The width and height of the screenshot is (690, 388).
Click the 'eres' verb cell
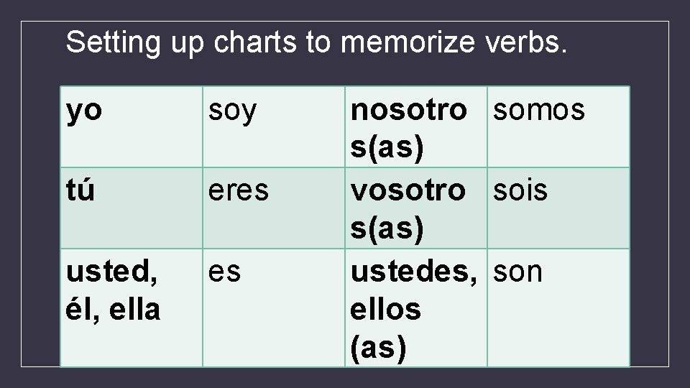click(x=273, y=208)
